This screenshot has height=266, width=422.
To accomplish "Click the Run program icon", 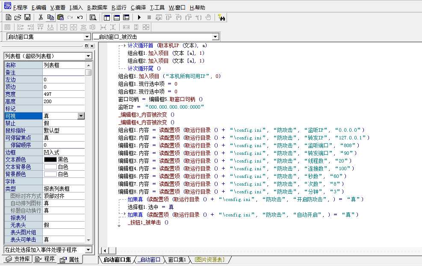I will [x=139, y=17].
